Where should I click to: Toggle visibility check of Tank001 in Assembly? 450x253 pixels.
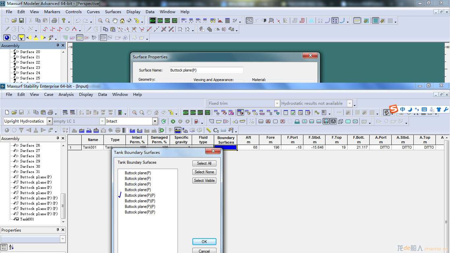tap(14, 219)
